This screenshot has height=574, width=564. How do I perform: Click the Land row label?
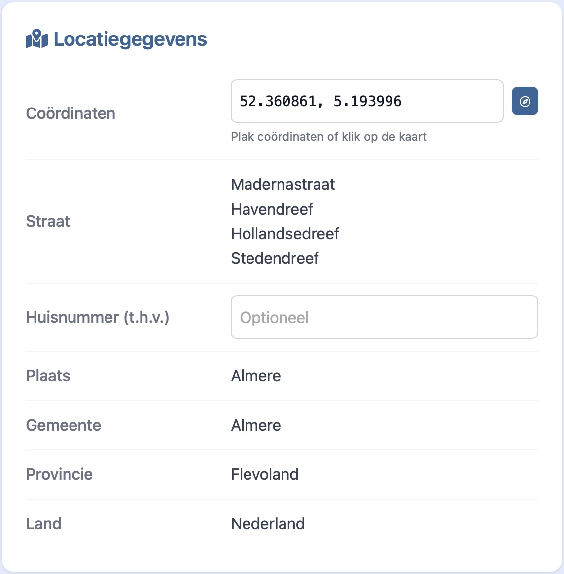pos(43,524)
